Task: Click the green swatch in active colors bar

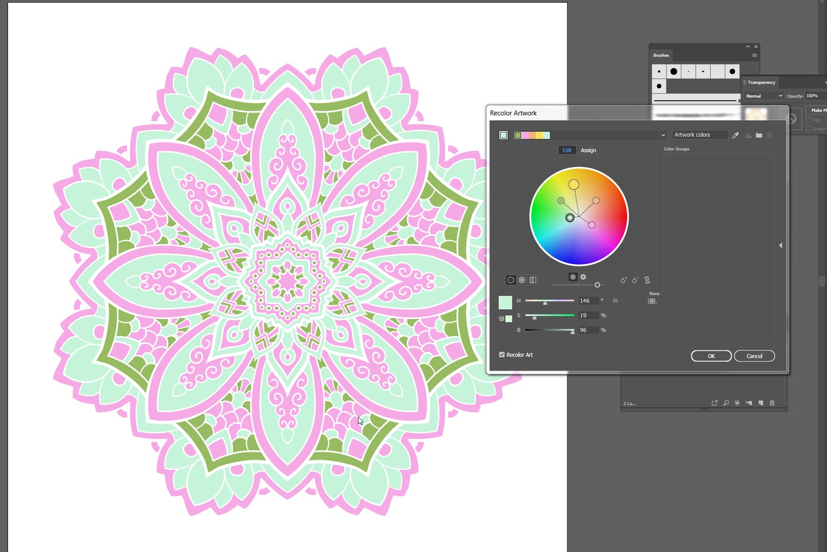Action: 517,135
